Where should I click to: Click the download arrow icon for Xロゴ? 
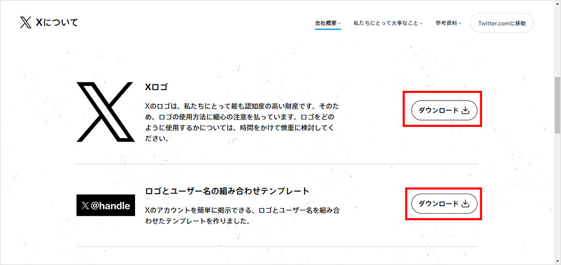(x=465, y=110)
